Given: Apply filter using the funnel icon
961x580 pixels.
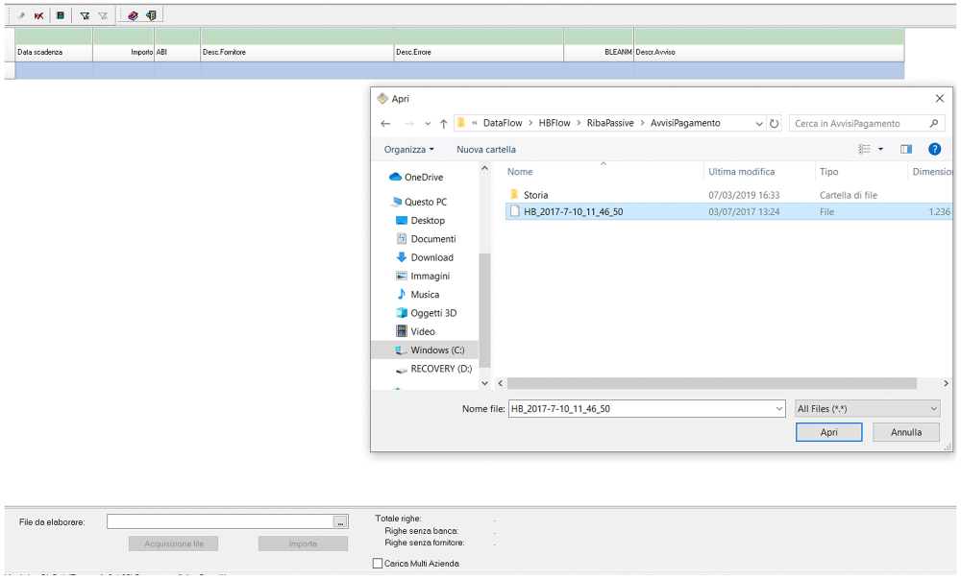Looking at the screenshot, I should pyautogui.click(x=85, y=15).
